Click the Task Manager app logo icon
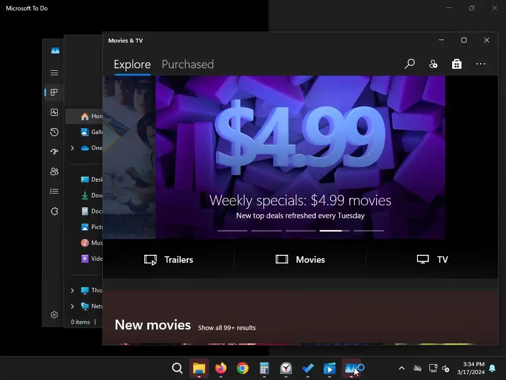506x380 pixels. pyautogui.click(x=55, y=50)
